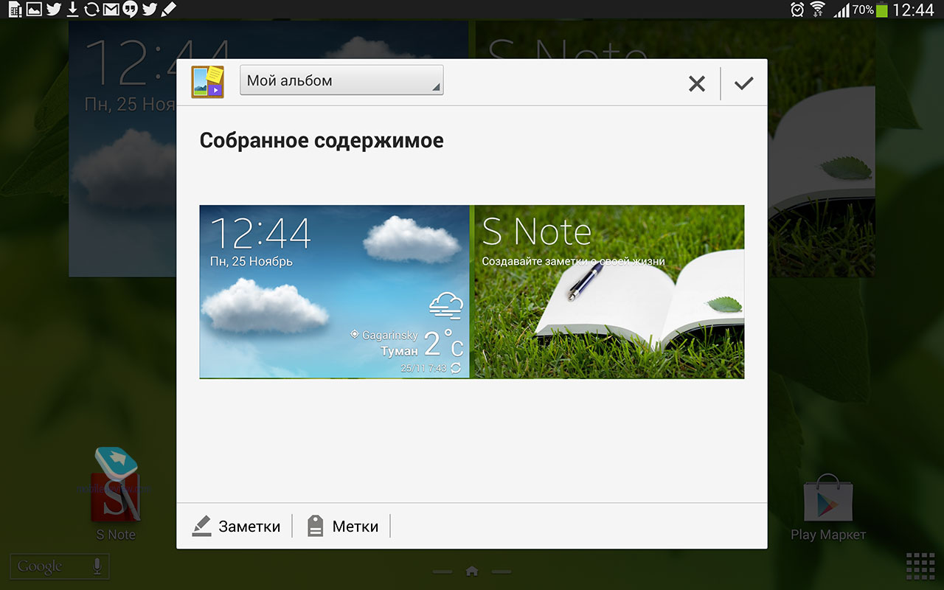
Task: Tap the weather refresh icon in thumbnail
Action: click(x=456, y=367)
